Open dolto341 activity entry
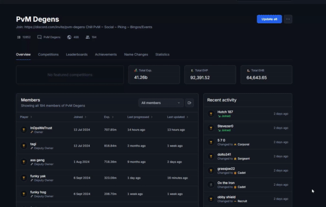 (x=224, y=154)
